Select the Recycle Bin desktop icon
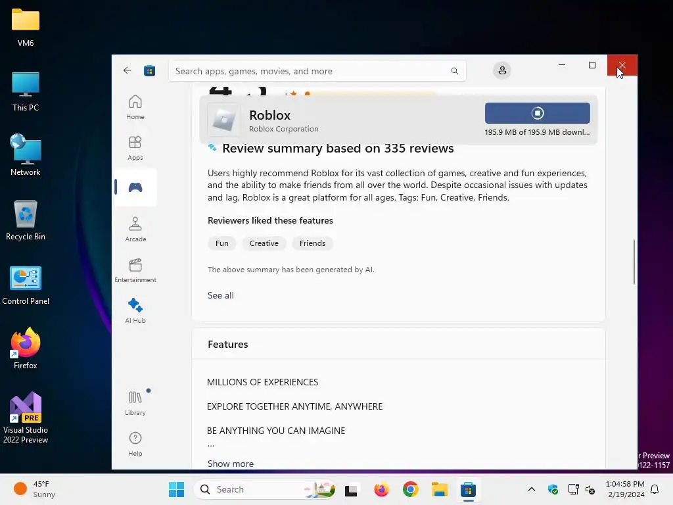This screenshot has width=673, height=505. click(x=26, y=220)
